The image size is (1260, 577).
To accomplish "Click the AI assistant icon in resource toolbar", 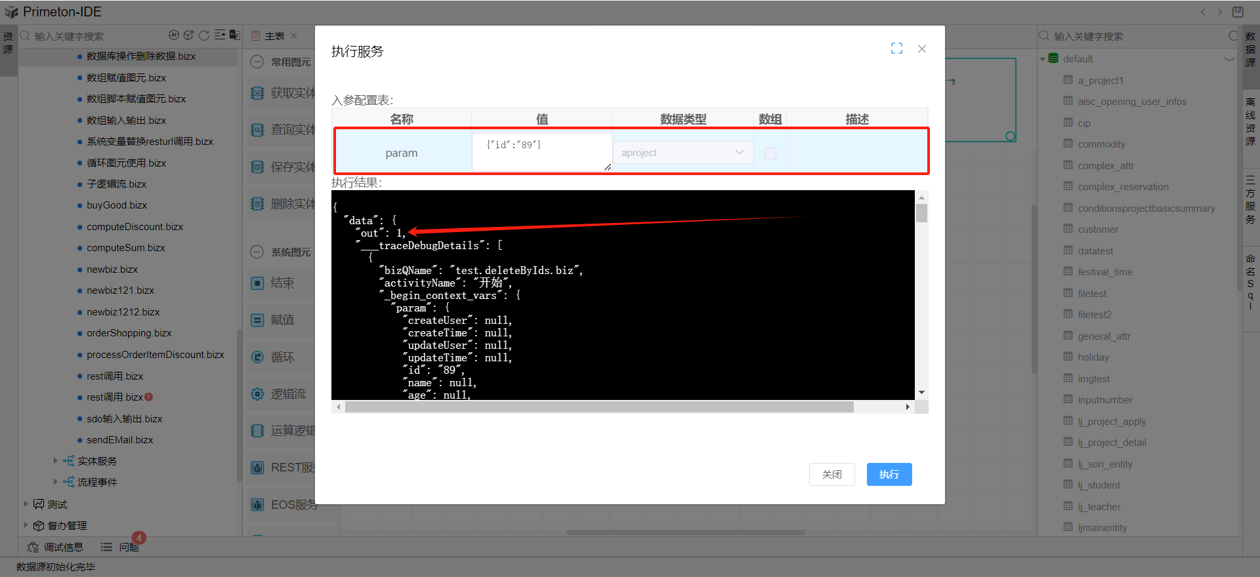I will pyautogui.click(x=173, y=35).
